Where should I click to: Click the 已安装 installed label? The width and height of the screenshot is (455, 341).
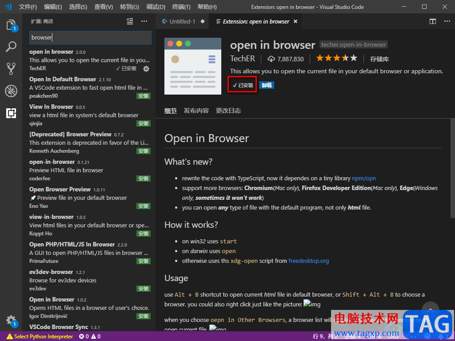[x=243, y=85]
